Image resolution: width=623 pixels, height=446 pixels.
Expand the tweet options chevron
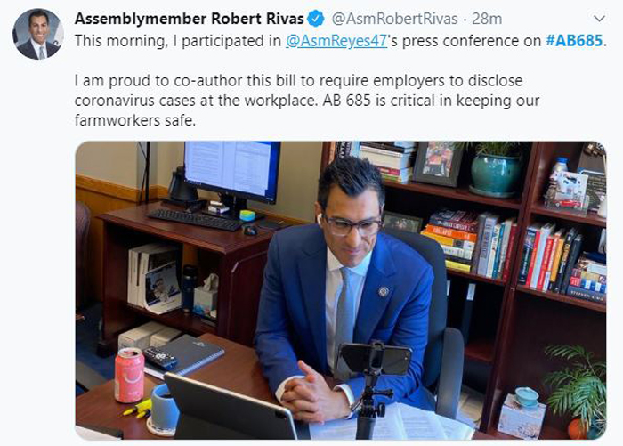click(599, 19)
